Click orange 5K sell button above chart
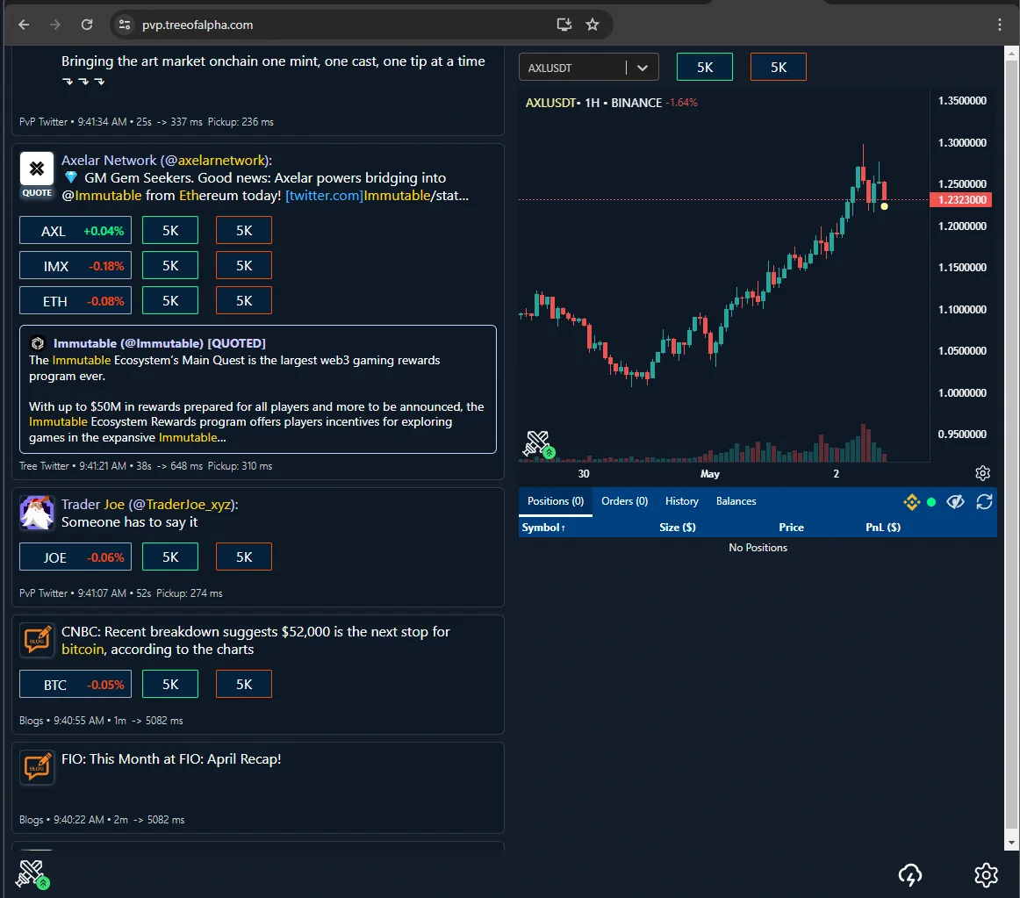Viewport: 1020px width, 898px height. click(778, 67)
